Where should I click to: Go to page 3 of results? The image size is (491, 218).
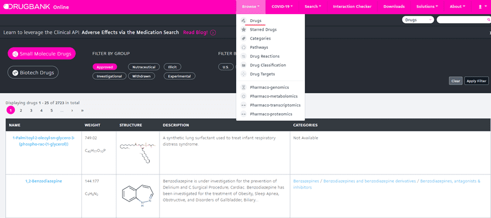point(31,110)
